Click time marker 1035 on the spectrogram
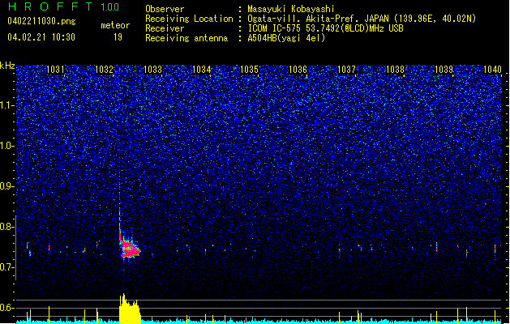 click(x=249, y=69)
